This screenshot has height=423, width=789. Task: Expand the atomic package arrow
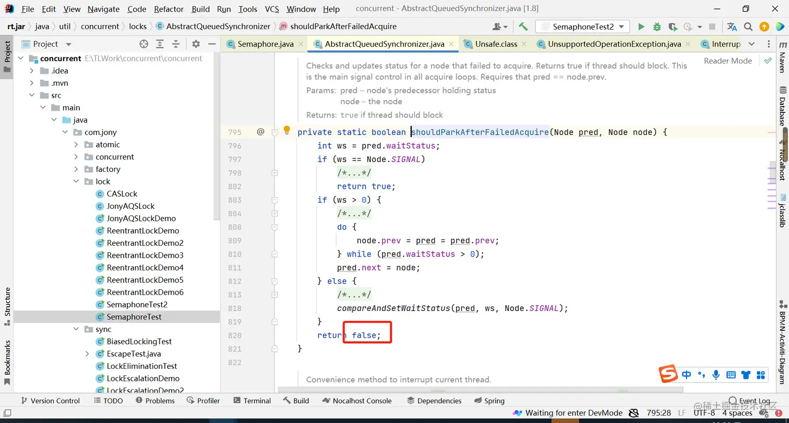pyautogui.click(x=76, y=145)
